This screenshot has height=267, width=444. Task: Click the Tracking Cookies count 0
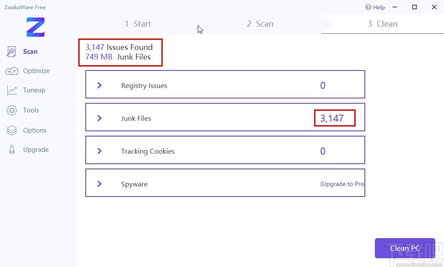tap(323, 151)
